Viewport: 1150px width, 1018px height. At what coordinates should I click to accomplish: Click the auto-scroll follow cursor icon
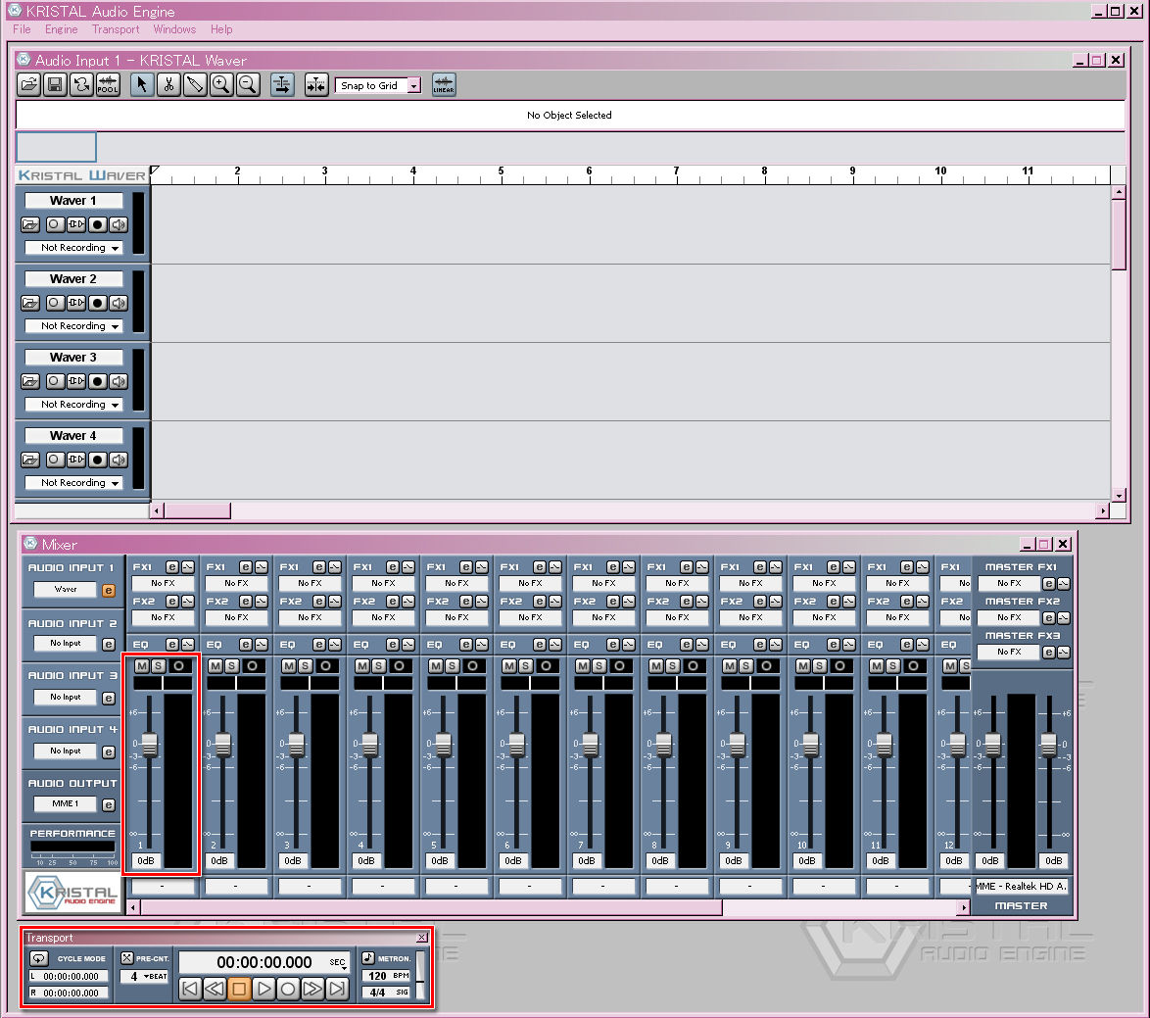pyautogui.click(x=282, y=85)
